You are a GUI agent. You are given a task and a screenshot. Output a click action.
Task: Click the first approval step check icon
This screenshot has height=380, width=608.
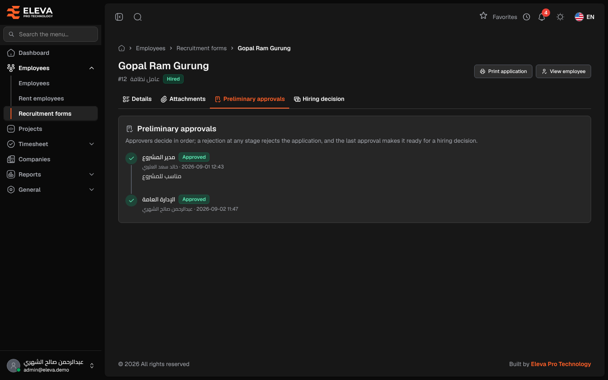click(x=131, y=158)
